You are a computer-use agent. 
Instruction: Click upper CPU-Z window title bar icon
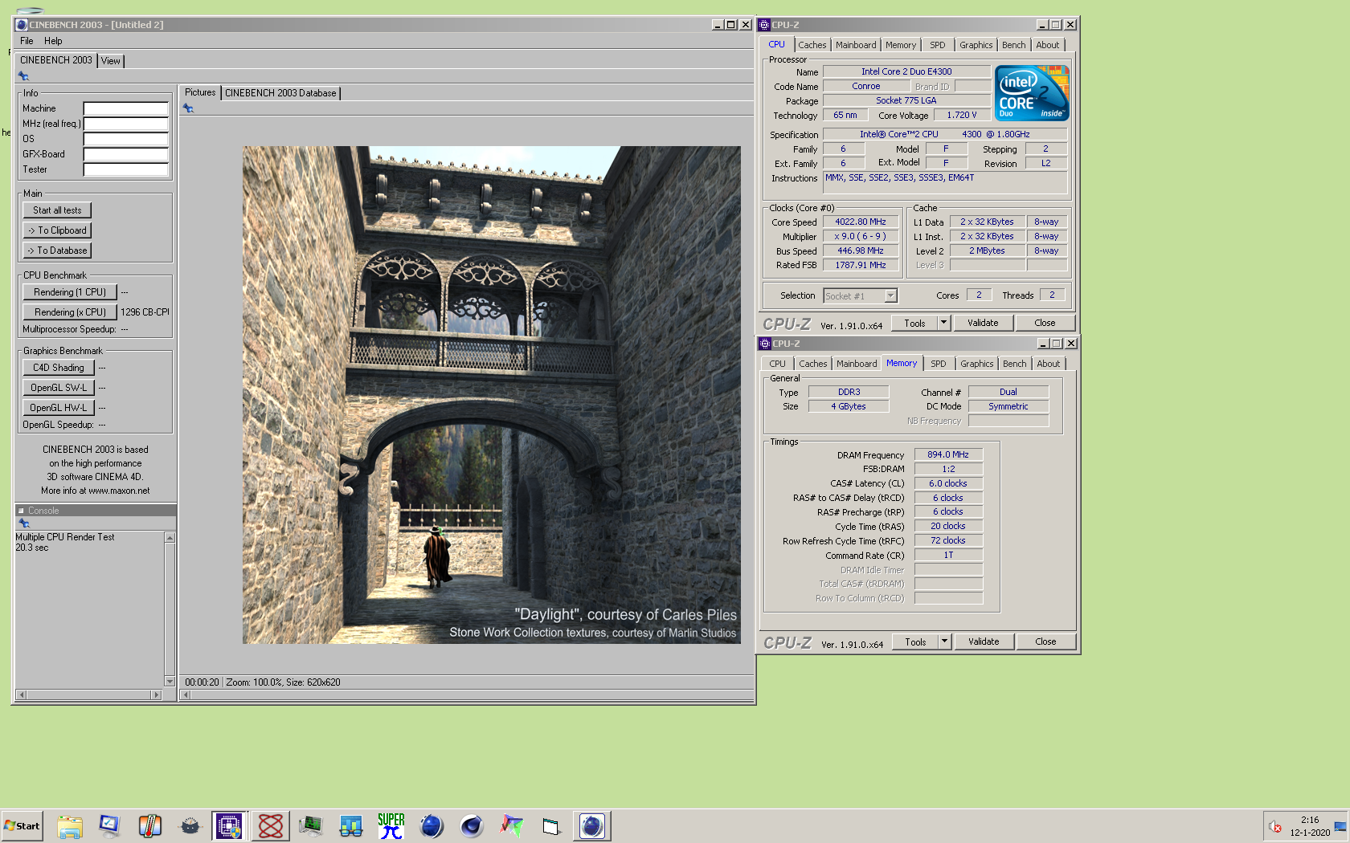click(764, 25)
